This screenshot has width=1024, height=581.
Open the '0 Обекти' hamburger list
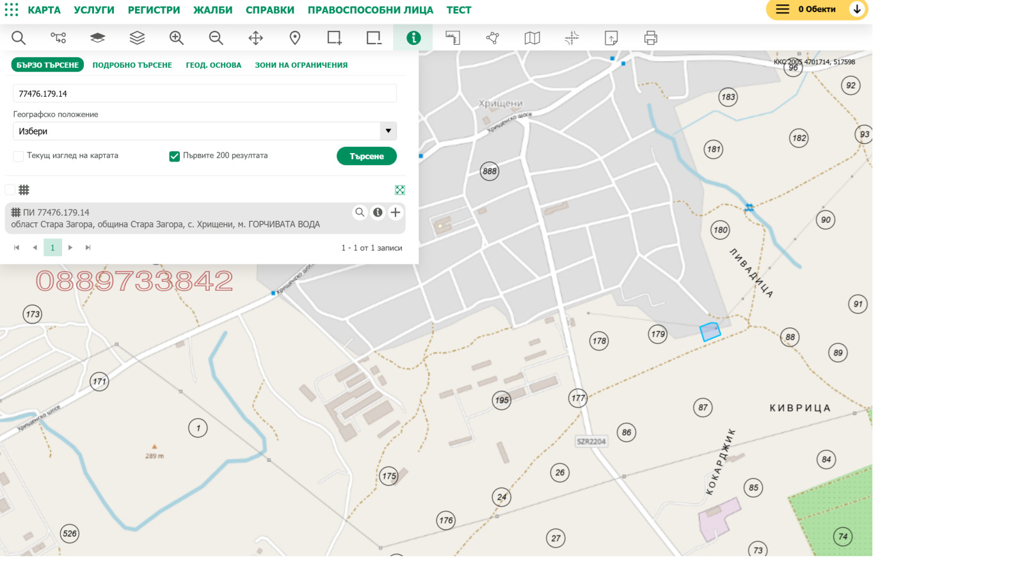[x=782, y=10]
